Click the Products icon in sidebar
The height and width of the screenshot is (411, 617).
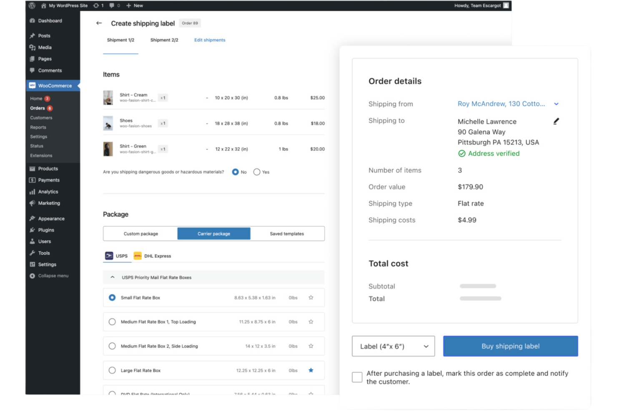(x=33, y=169)
